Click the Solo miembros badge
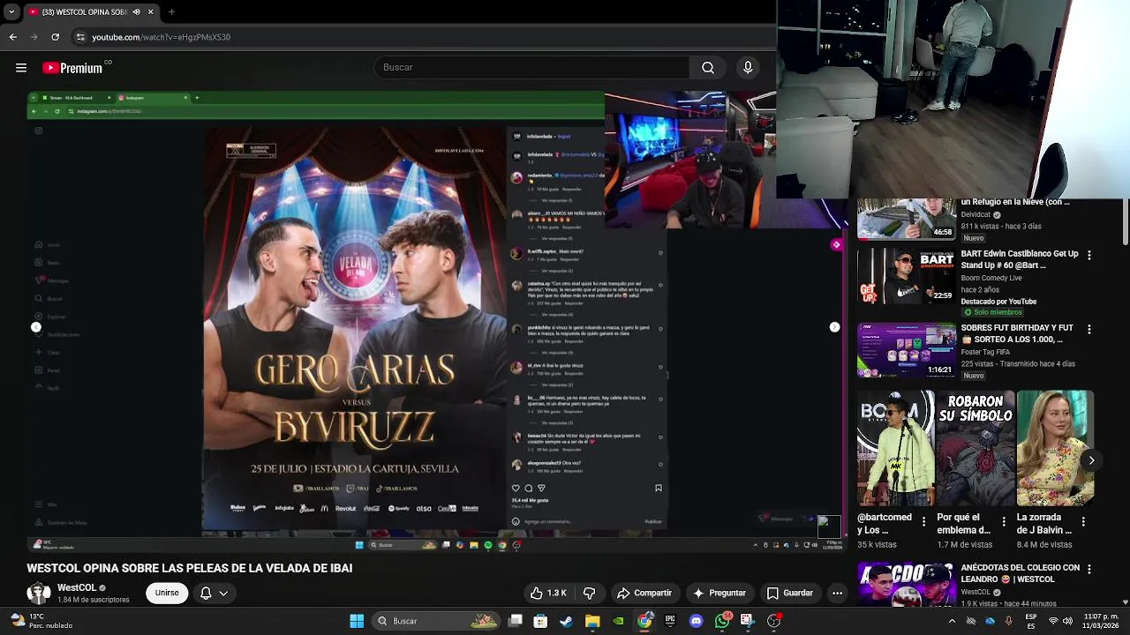Image resolution: width=1130 pixels, height=635 pixels. pyautogui.click(x=992, y=312)
